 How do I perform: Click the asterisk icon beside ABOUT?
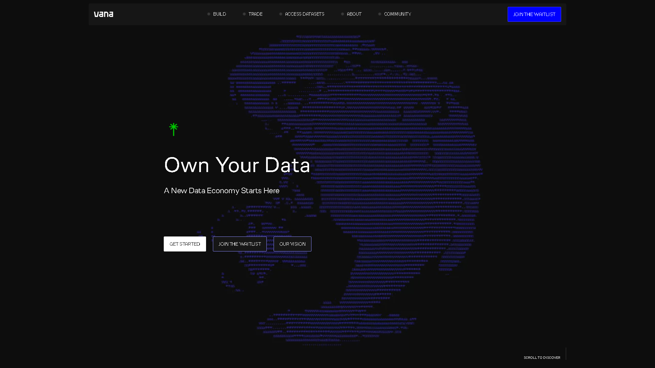tap(342, 14)
